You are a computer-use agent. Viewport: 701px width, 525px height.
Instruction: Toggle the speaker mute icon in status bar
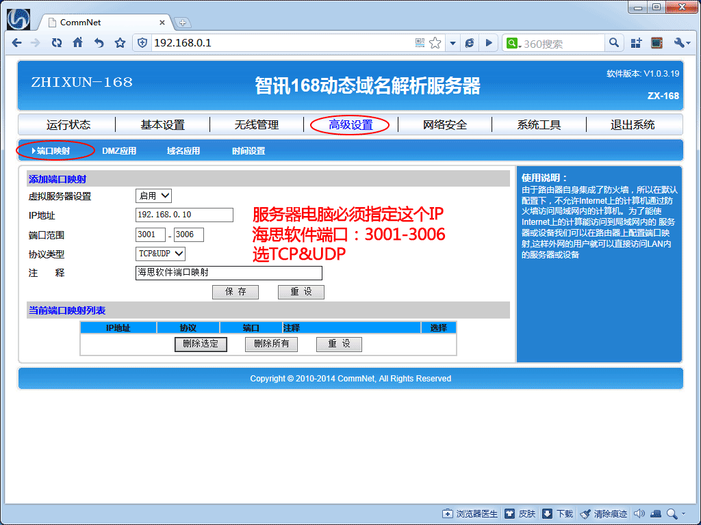pos(640,514)
